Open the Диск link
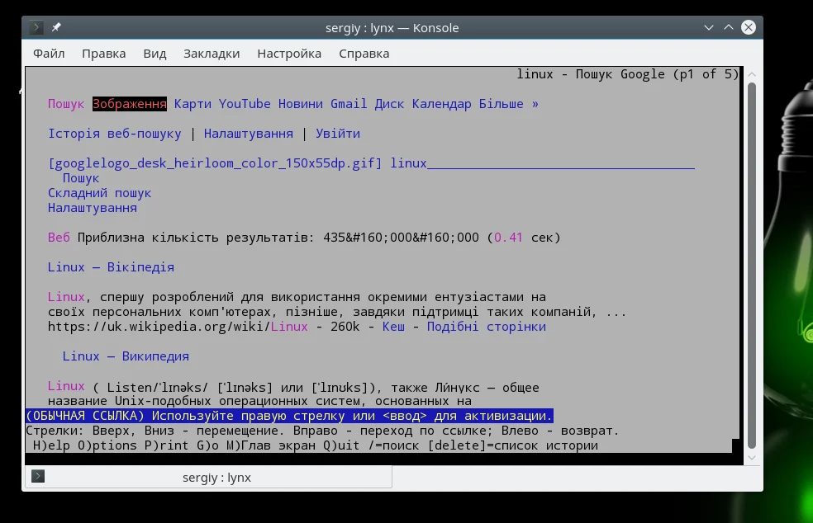The width and height of the screenshot is (813, 523). point(389,104)
